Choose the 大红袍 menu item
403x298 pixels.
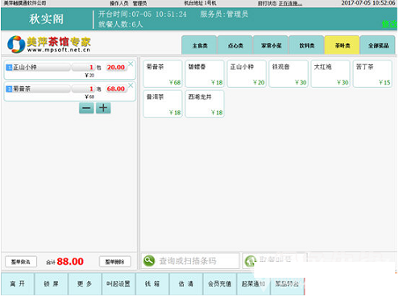[330, 74]
